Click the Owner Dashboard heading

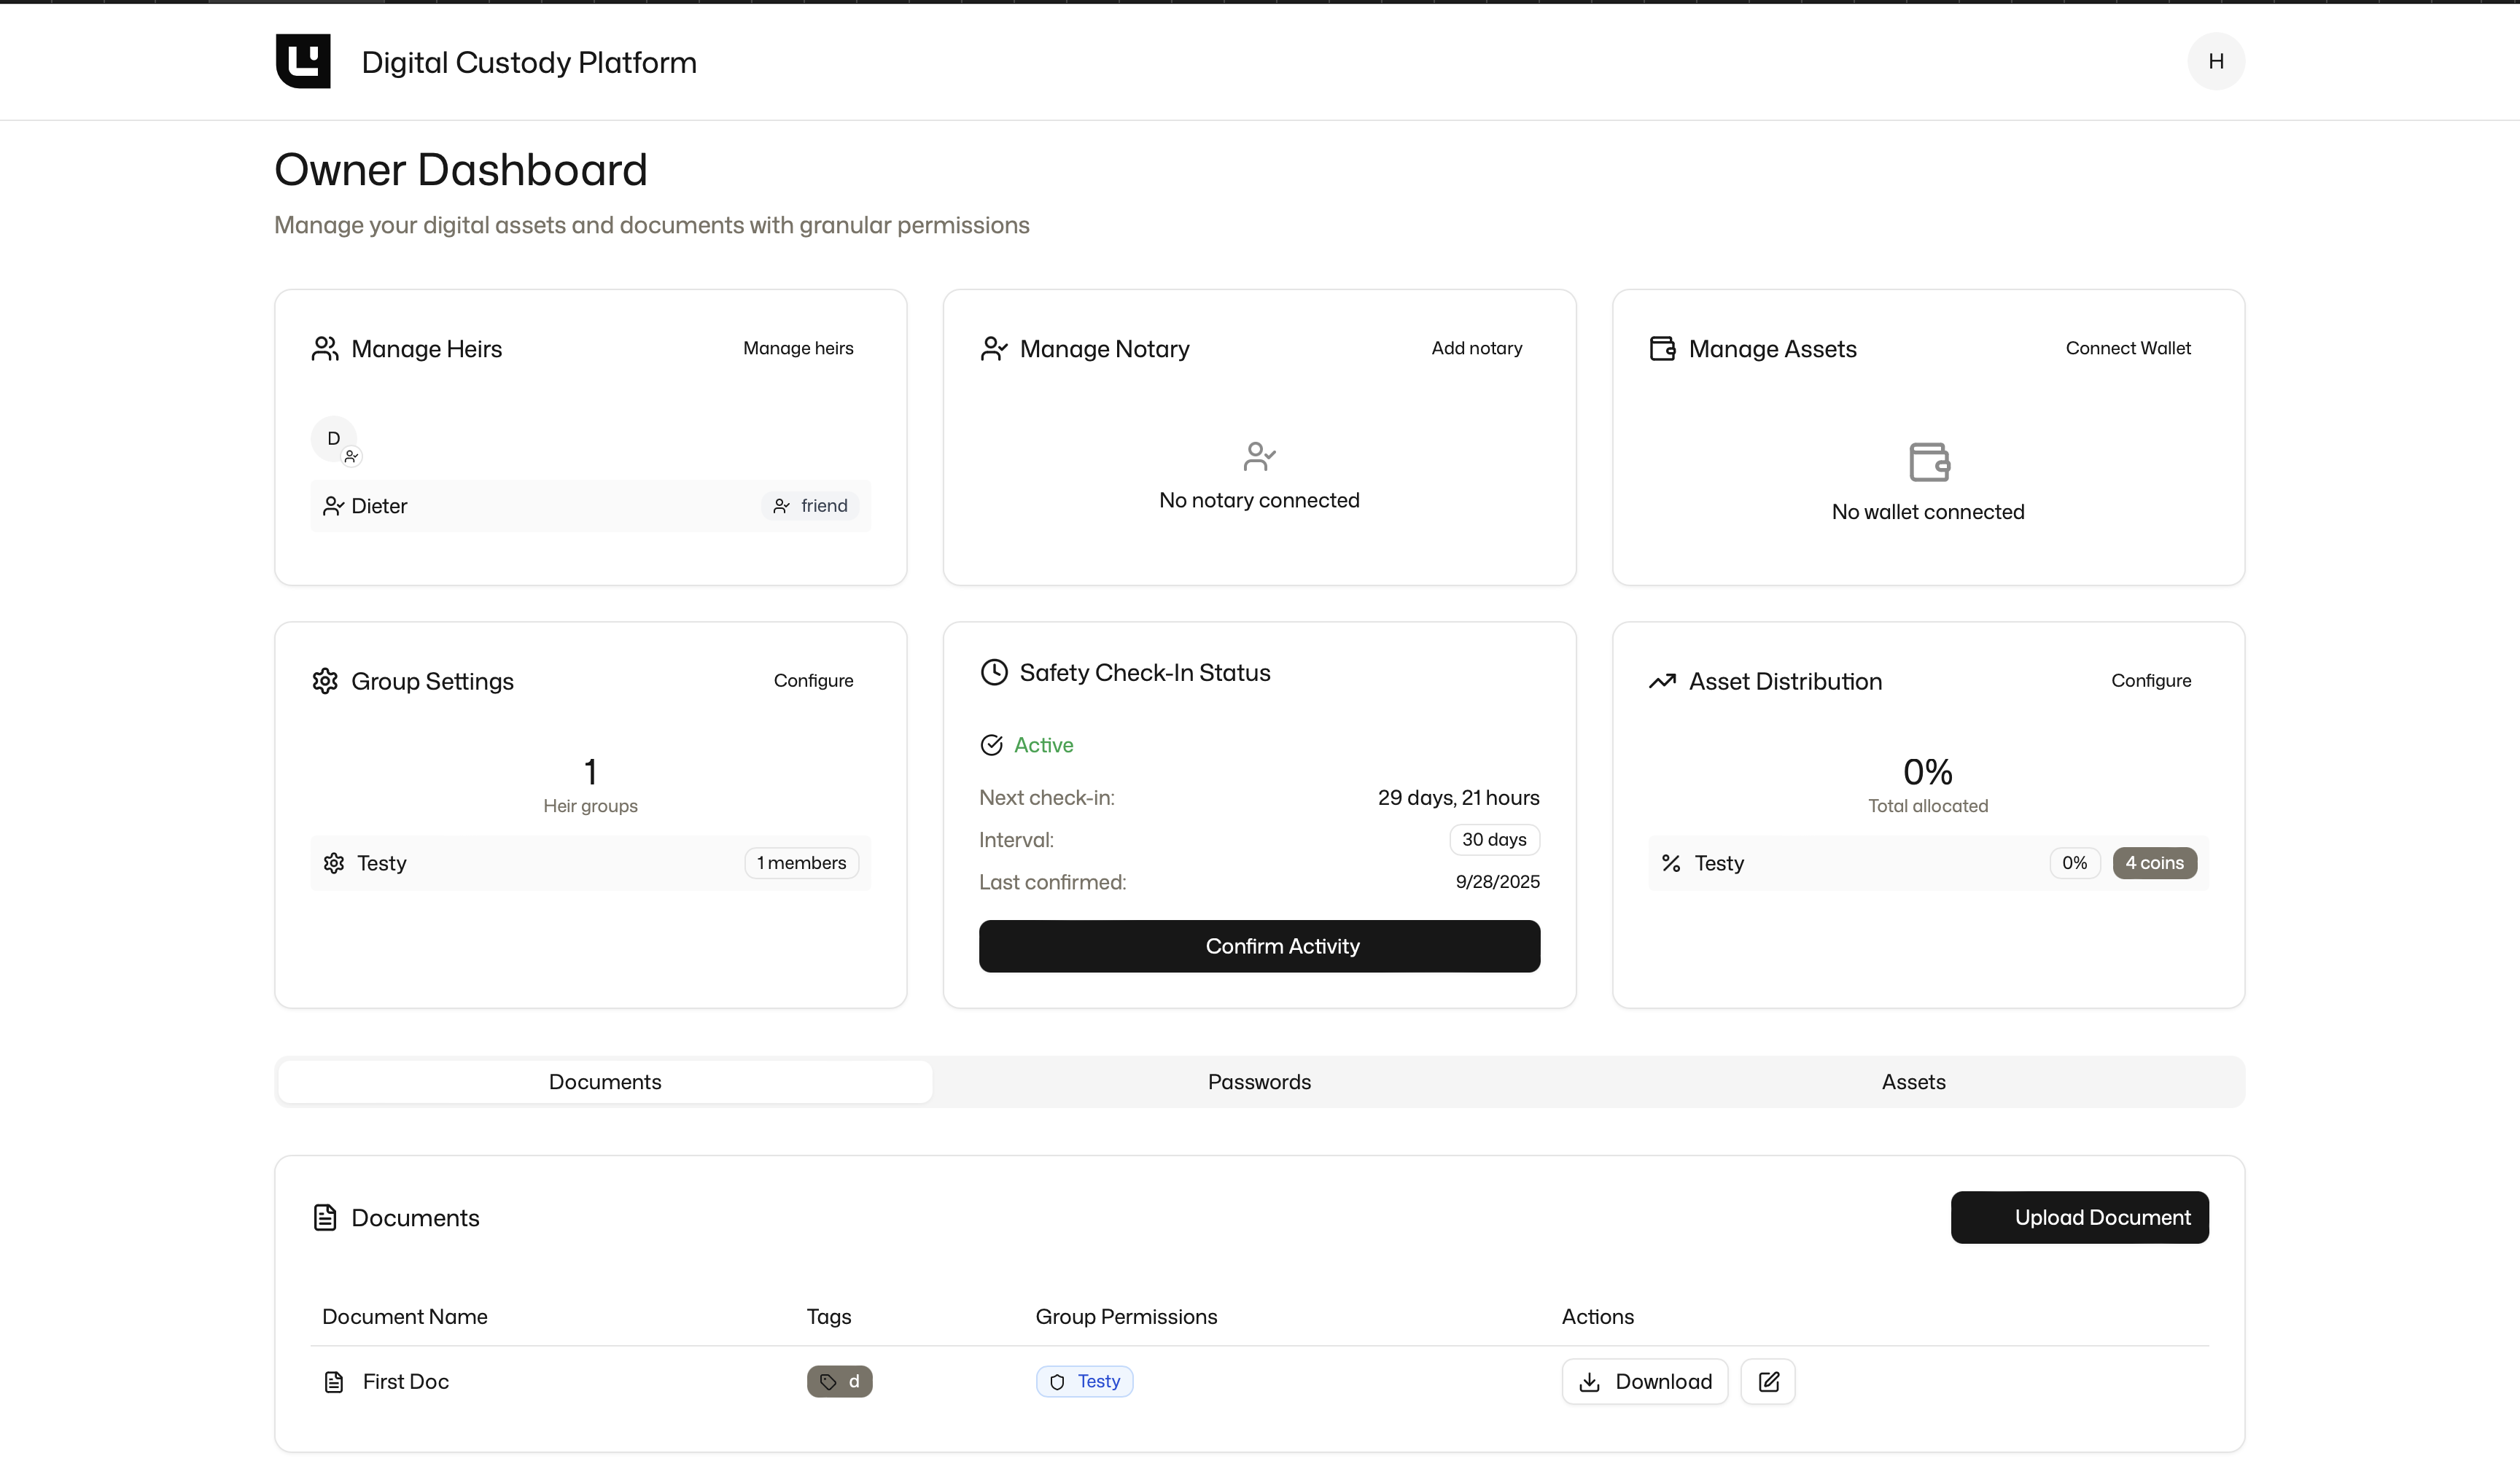coord(461,170)
